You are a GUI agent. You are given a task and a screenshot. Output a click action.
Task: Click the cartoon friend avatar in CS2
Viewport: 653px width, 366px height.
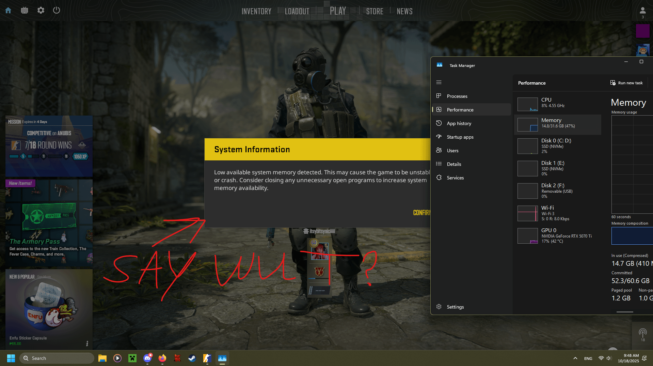coord(643,50)
